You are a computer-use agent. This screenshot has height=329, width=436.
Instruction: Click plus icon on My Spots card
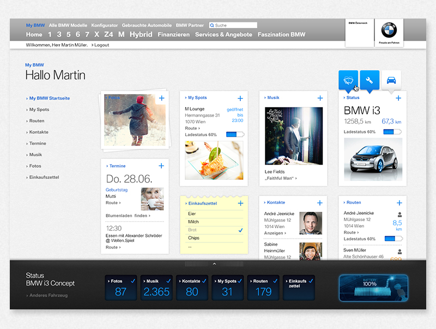point(240,98)
